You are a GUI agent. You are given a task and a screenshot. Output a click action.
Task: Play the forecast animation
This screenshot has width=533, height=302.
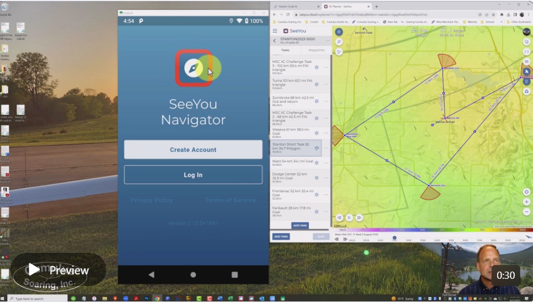[349, 218]
